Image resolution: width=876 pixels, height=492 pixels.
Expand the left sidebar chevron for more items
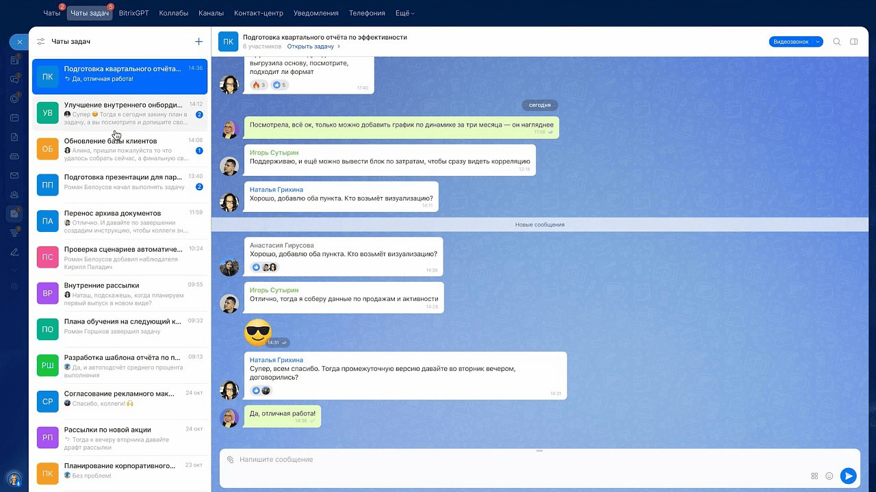[x=14, y=270]
